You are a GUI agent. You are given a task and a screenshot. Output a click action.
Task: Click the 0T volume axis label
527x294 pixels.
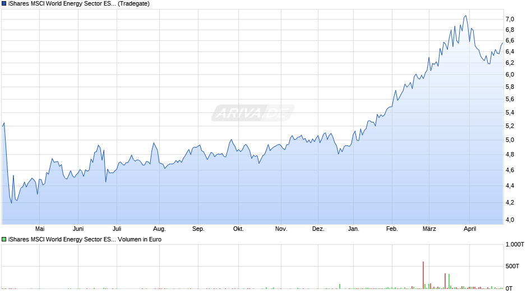pyautogui.click(x=509, y=288)
